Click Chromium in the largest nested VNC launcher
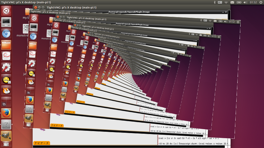 click(x=33, y=37)
